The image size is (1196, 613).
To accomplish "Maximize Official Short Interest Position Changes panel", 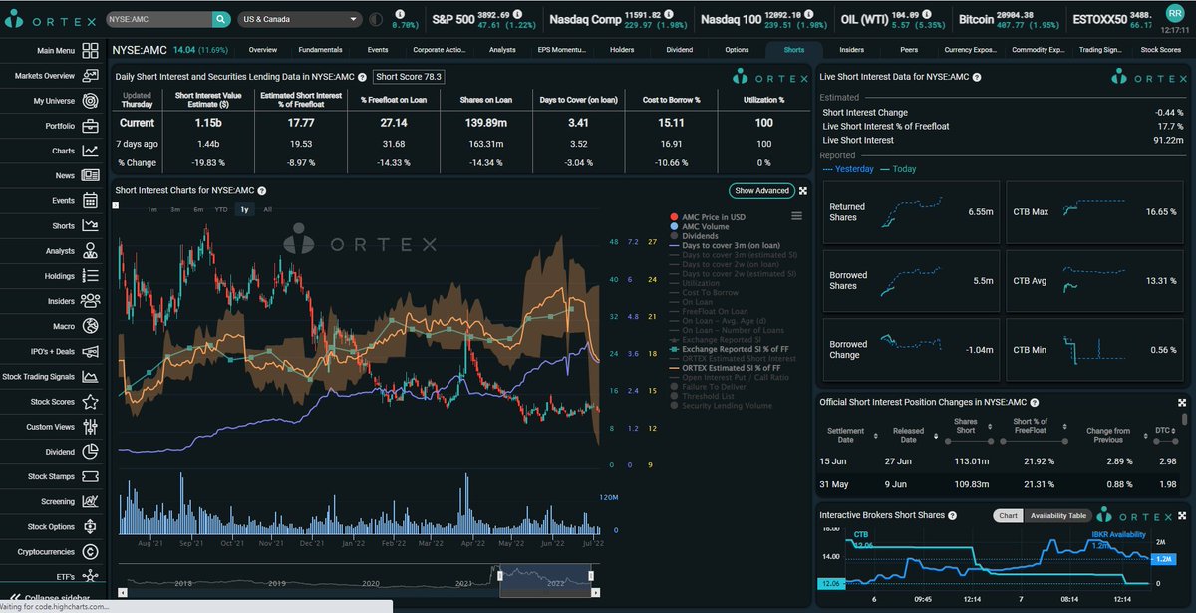I will click(x=1183, y=402).
